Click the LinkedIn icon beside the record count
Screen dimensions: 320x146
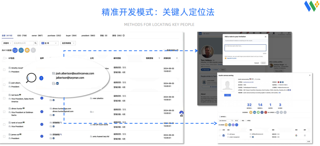click(x=21, y=50)
